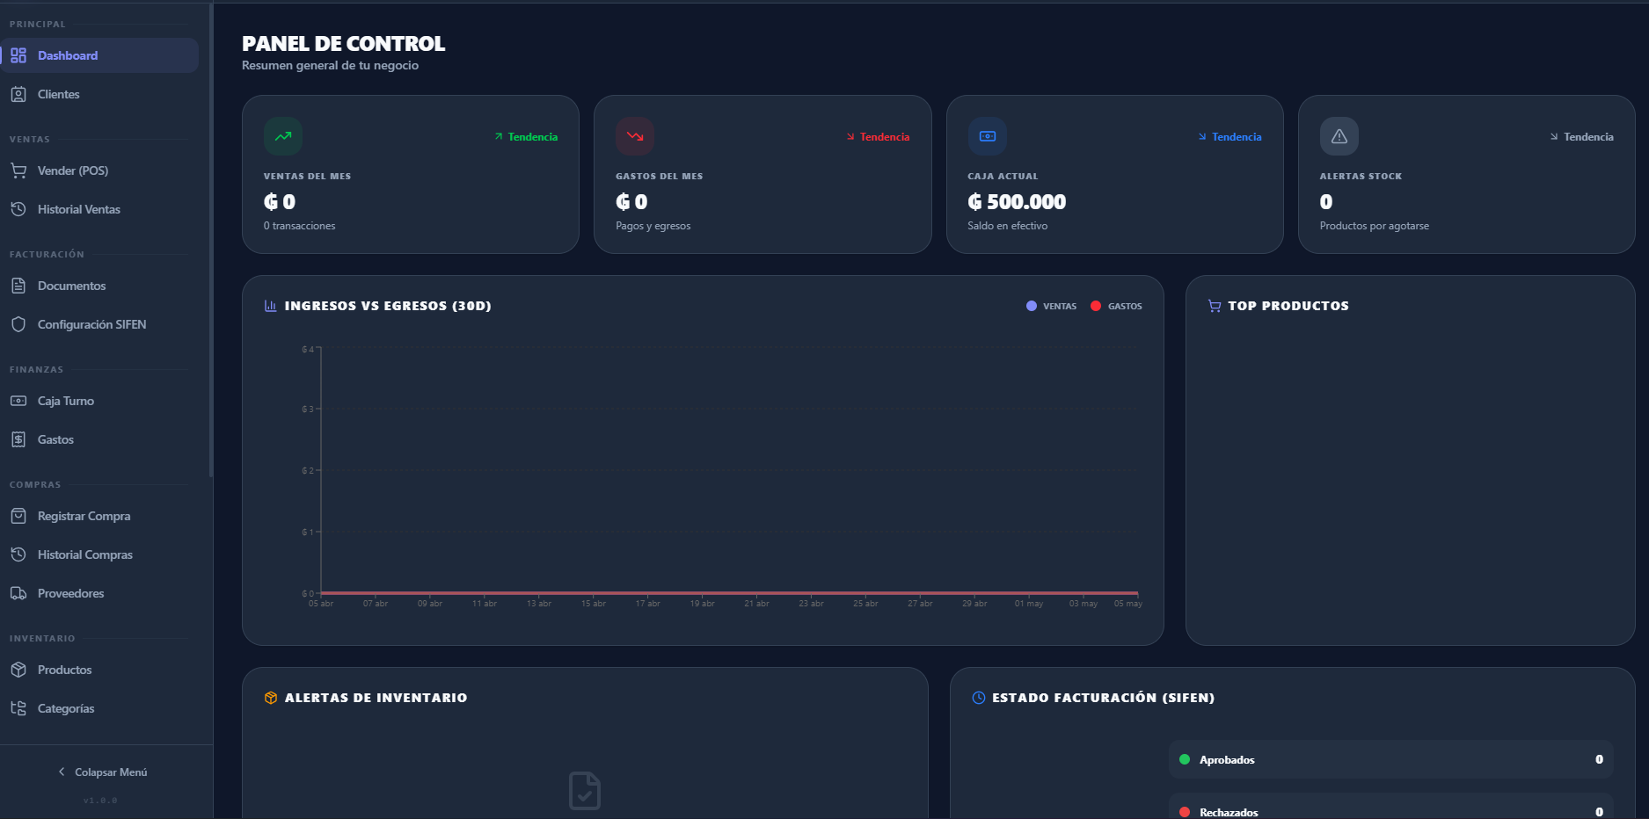The image size is (1649, 819).
Task: Toggle the Ventas series in chart legend
Action: coord(1051,306)
